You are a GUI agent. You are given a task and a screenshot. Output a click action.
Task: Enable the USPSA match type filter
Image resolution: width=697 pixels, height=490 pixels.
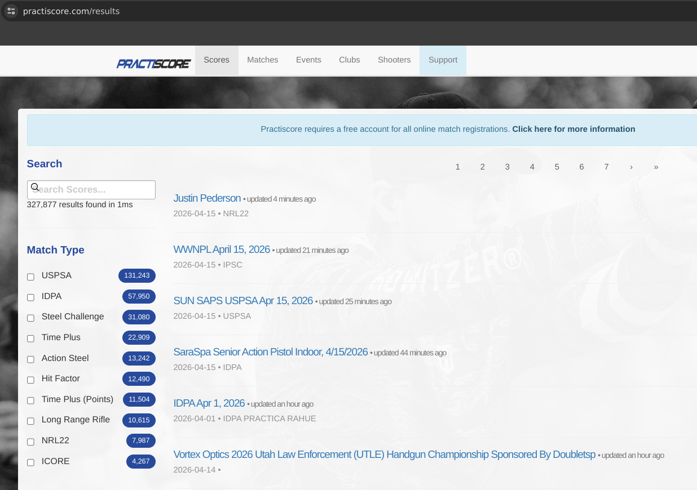[30, 277]
